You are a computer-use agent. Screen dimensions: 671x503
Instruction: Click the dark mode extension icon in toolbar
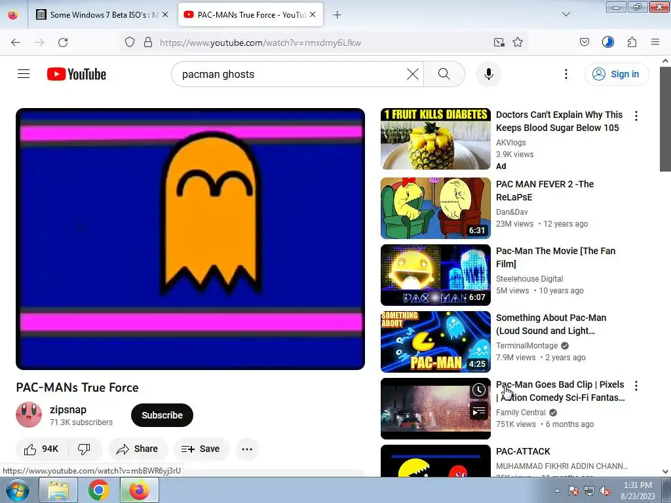(x=608, y=43)
